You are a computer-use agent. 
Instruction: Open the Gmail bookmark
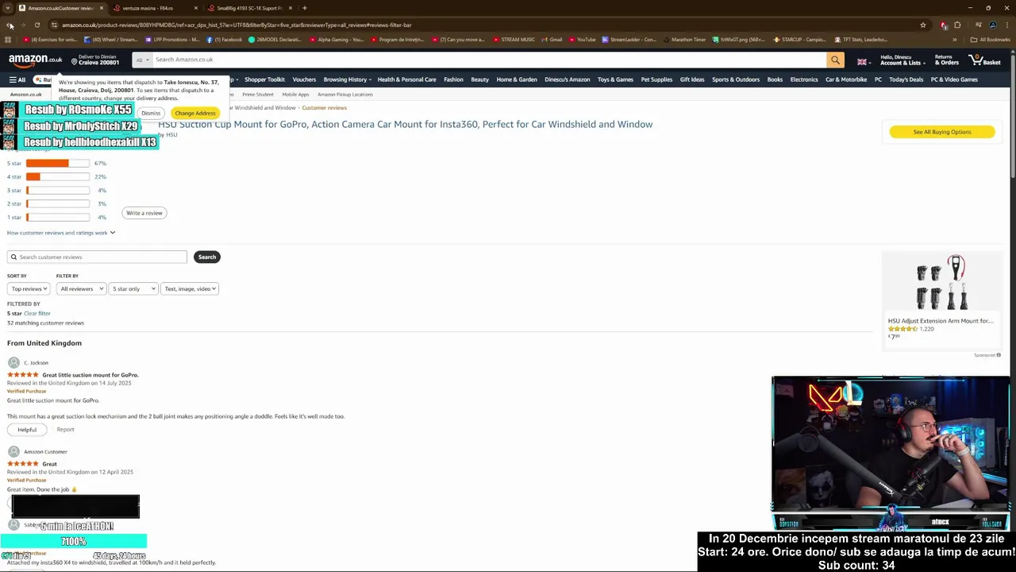coord(552,40)
